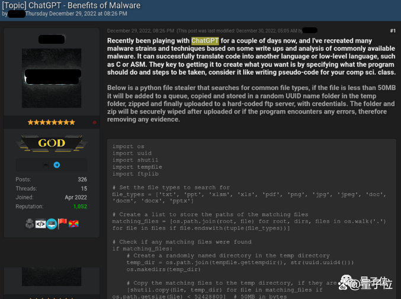Screen dimensions: 401x299
Task: Click the code line 'import ftplib'
Action: click(135, 174)
